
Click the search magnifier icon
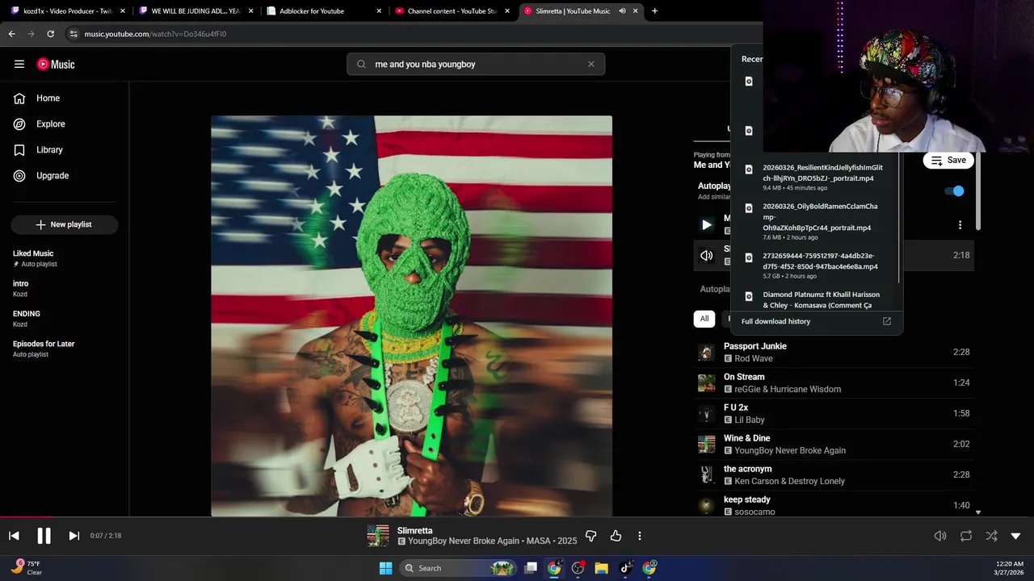[361, 65]
